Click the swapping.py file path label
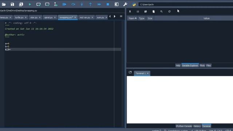 coord(19,11)
